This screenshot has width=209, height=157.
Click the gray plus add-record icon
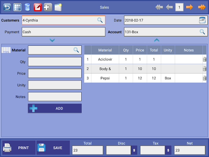tap(48, 7)
